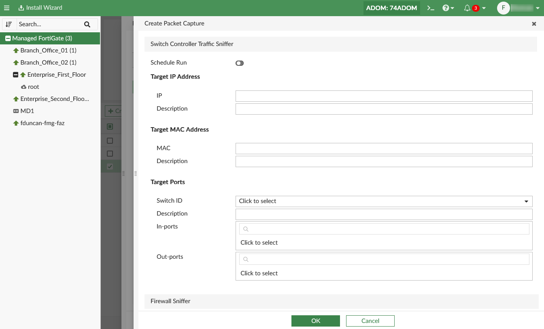
Task: Open the help question-mark menu
Action: (x=448, y=8)
